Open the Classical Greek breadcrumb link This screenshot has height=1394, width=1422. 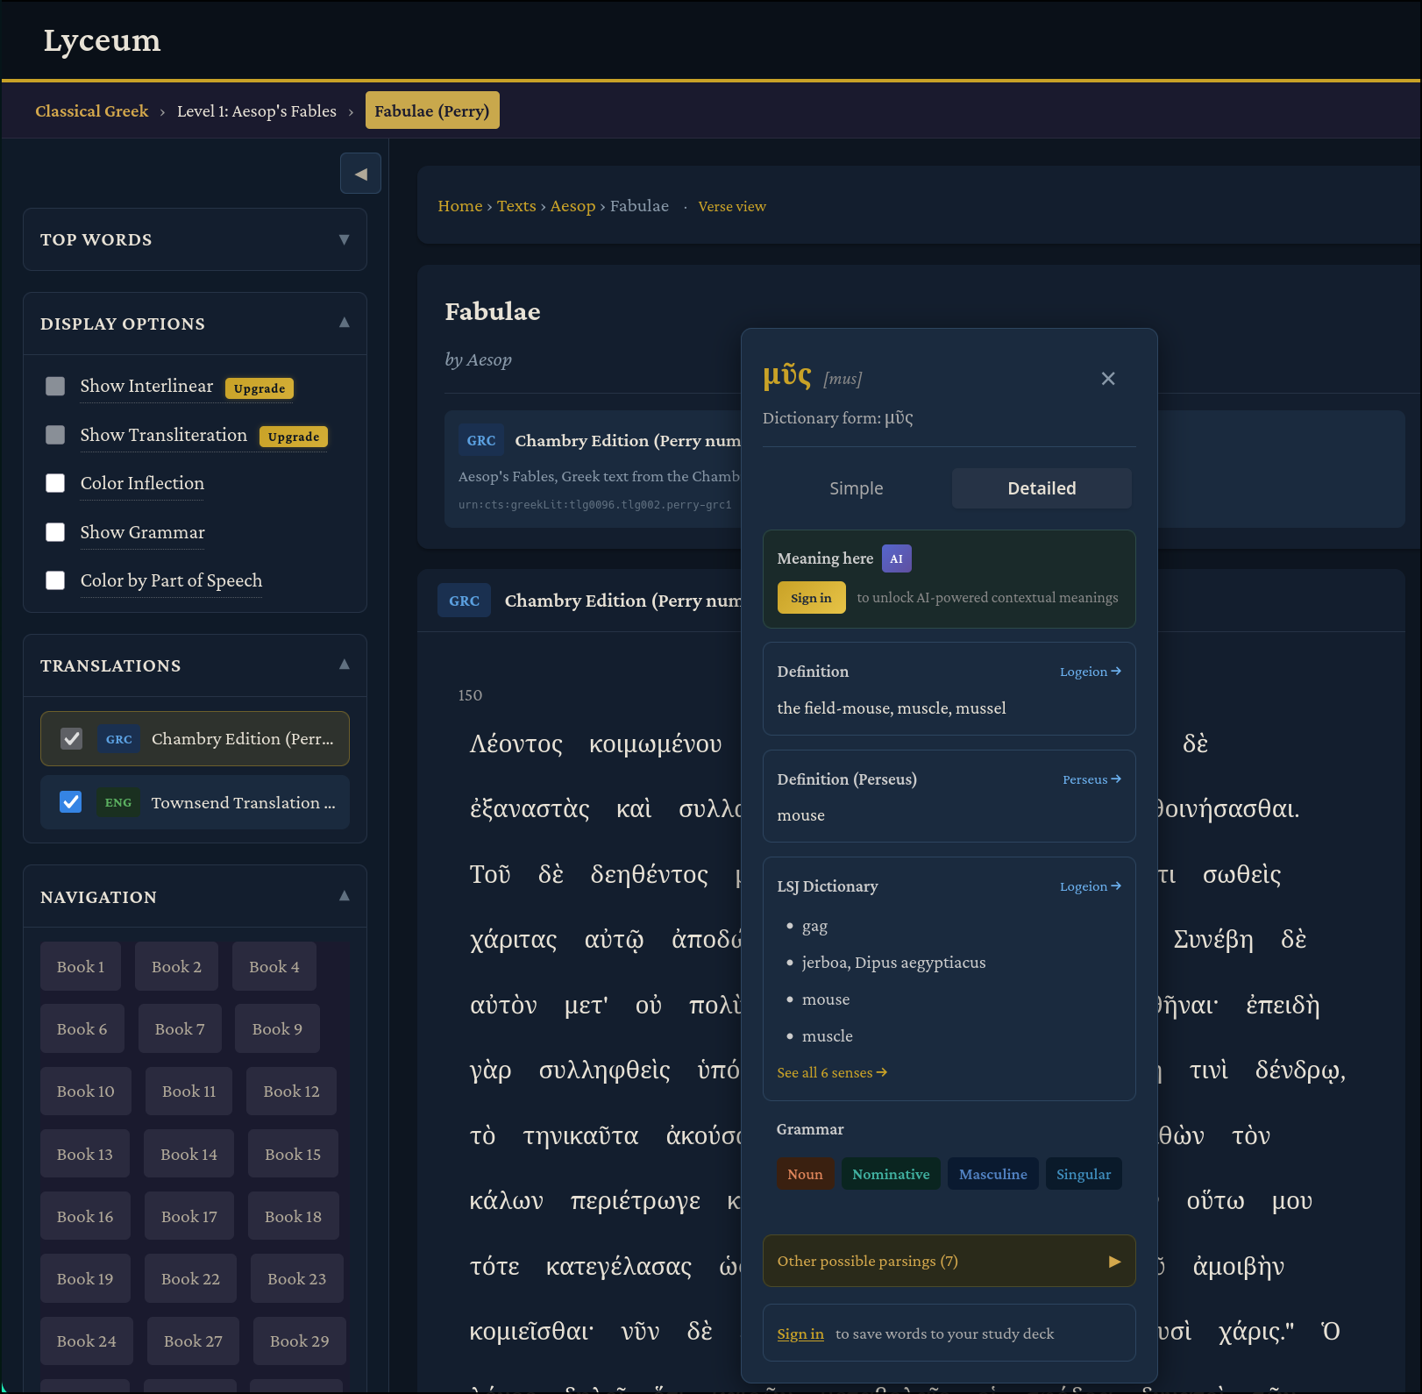[92, 111]
